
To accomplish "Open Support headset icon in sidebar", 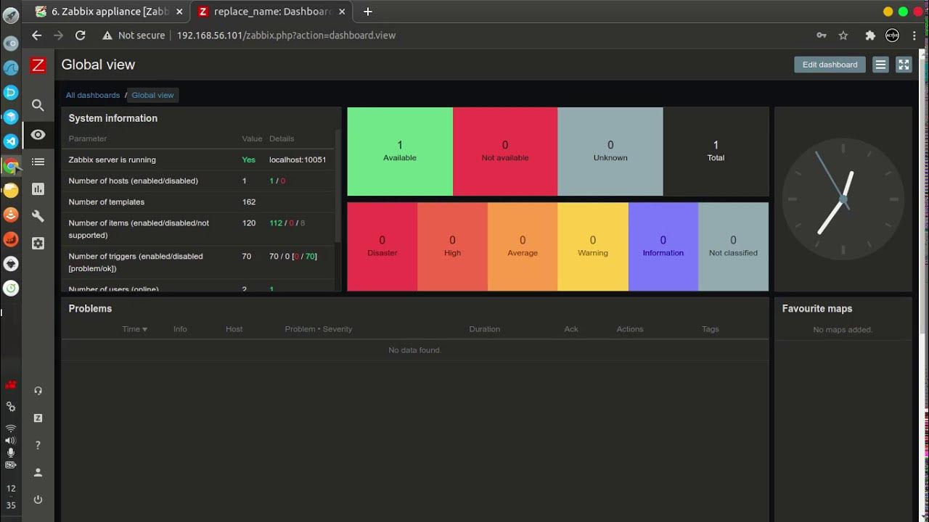I will (x=38, y=391).
